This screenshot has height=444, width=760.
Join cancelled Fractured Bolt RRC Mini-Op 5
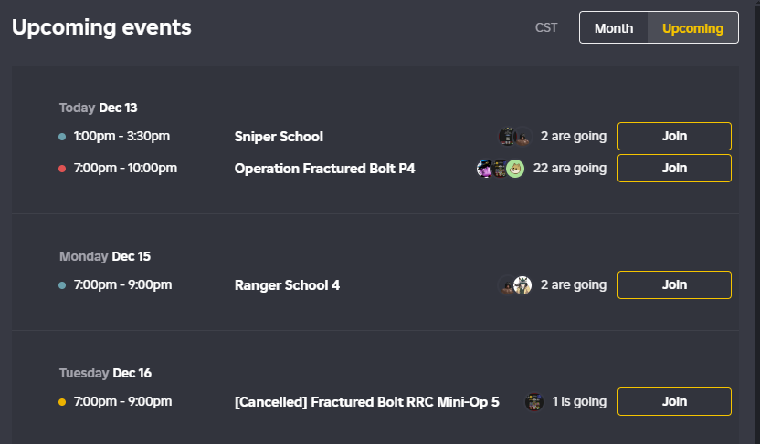coord(674,402)
